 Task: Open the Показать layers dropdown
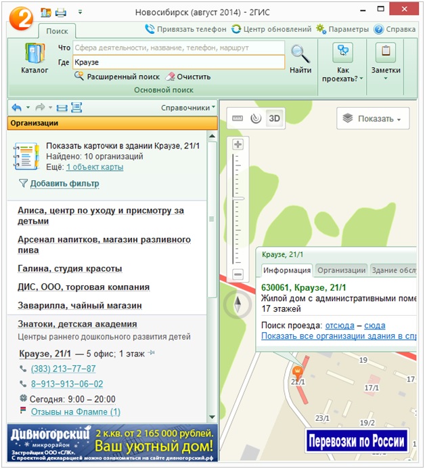[373, 119]
